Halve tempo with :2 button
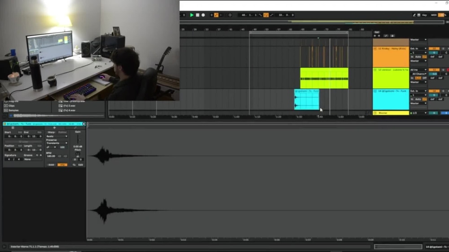This screenshot has height=252, width=449. pos(60,156)
